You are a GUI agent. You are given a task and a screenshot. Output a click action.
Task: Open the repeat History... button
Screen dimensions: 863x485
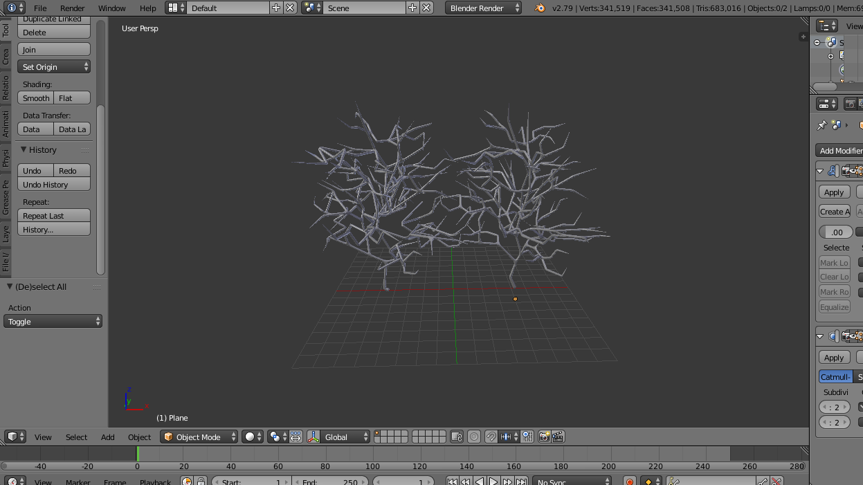click(54, 230)
